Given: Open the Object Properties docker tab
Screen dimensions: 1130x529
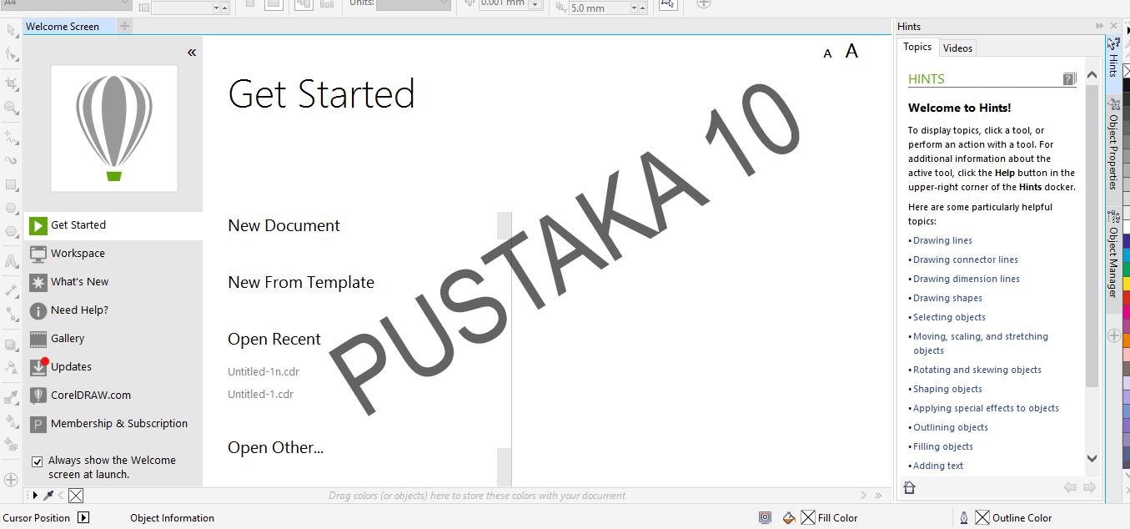Looking at the screenshot, I should click(x=1113, y=144).
